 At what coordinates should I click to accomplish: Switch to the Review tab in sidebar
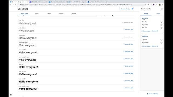pyautogui.click(x=146, y=13)
